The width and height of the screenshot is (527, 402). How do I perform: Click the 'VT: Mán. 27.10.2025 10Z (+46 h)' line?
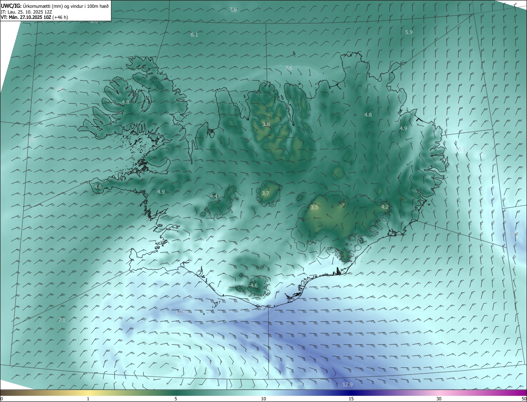pyautogui.click(x=35, y=17)
